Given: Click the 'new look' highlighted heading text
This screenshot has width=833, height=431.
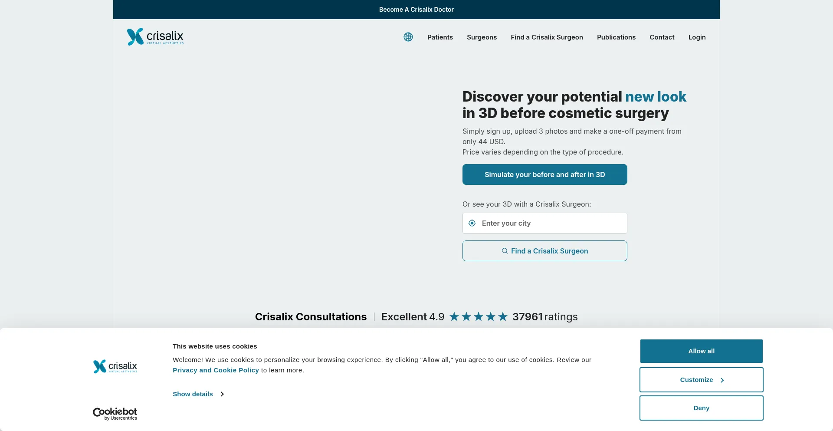Looking at the screenshot, I should 656,96.
